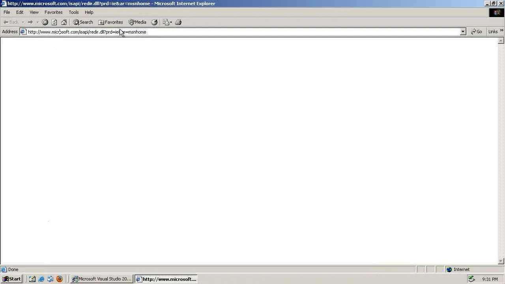Click the address bar URL field
Image resolution: width=505 pixels, height=284 pixels.
click(243, 32)
